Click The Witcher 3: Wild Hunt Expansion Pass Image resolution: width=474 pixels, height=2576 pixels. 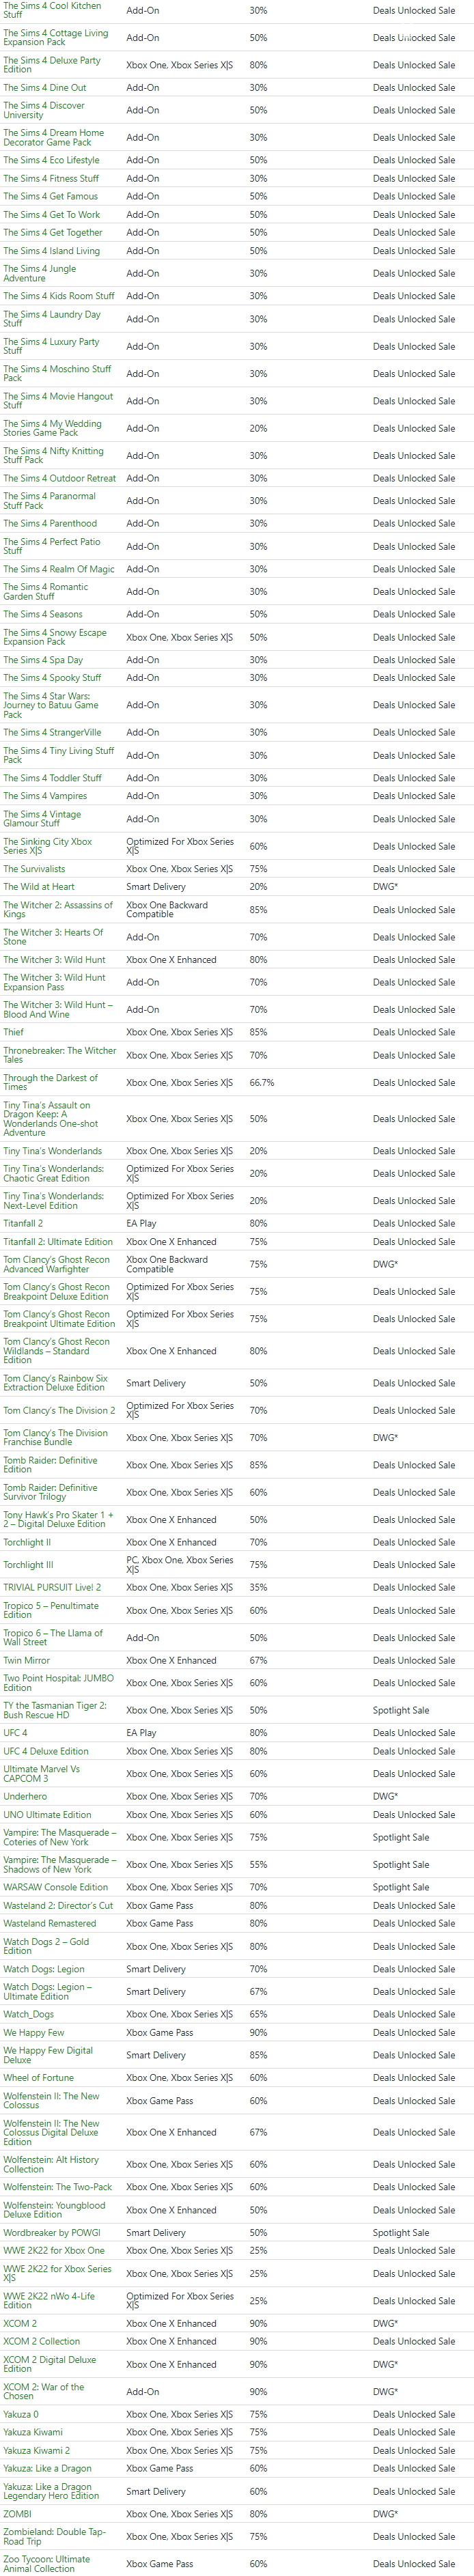pyautogui.click(x=54, y=982)
